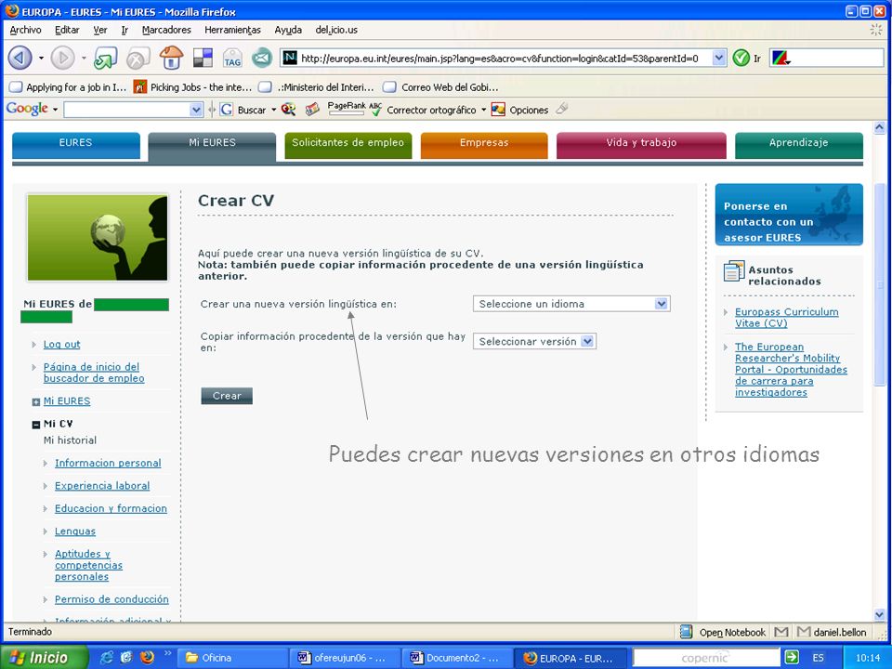Click the Windows Inicio start button
892x669 pixels.
pyautogui.click(x=46, y=658)
